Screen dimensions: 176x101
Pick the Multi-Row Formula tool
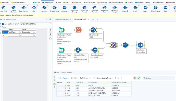coord(95,8)
